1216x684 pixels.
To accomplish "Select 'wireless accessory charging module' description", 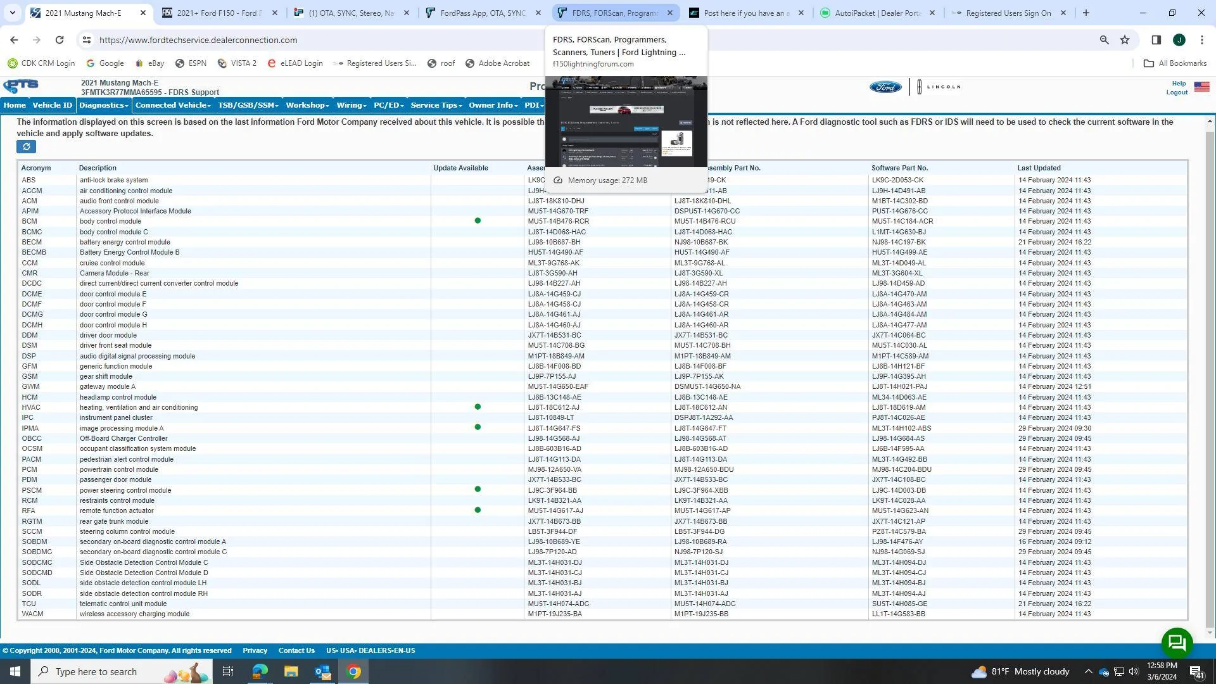I will [134, 614].
